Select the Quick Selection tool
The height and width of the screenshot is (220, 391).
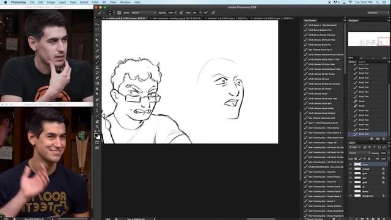(x=97, y=40)
